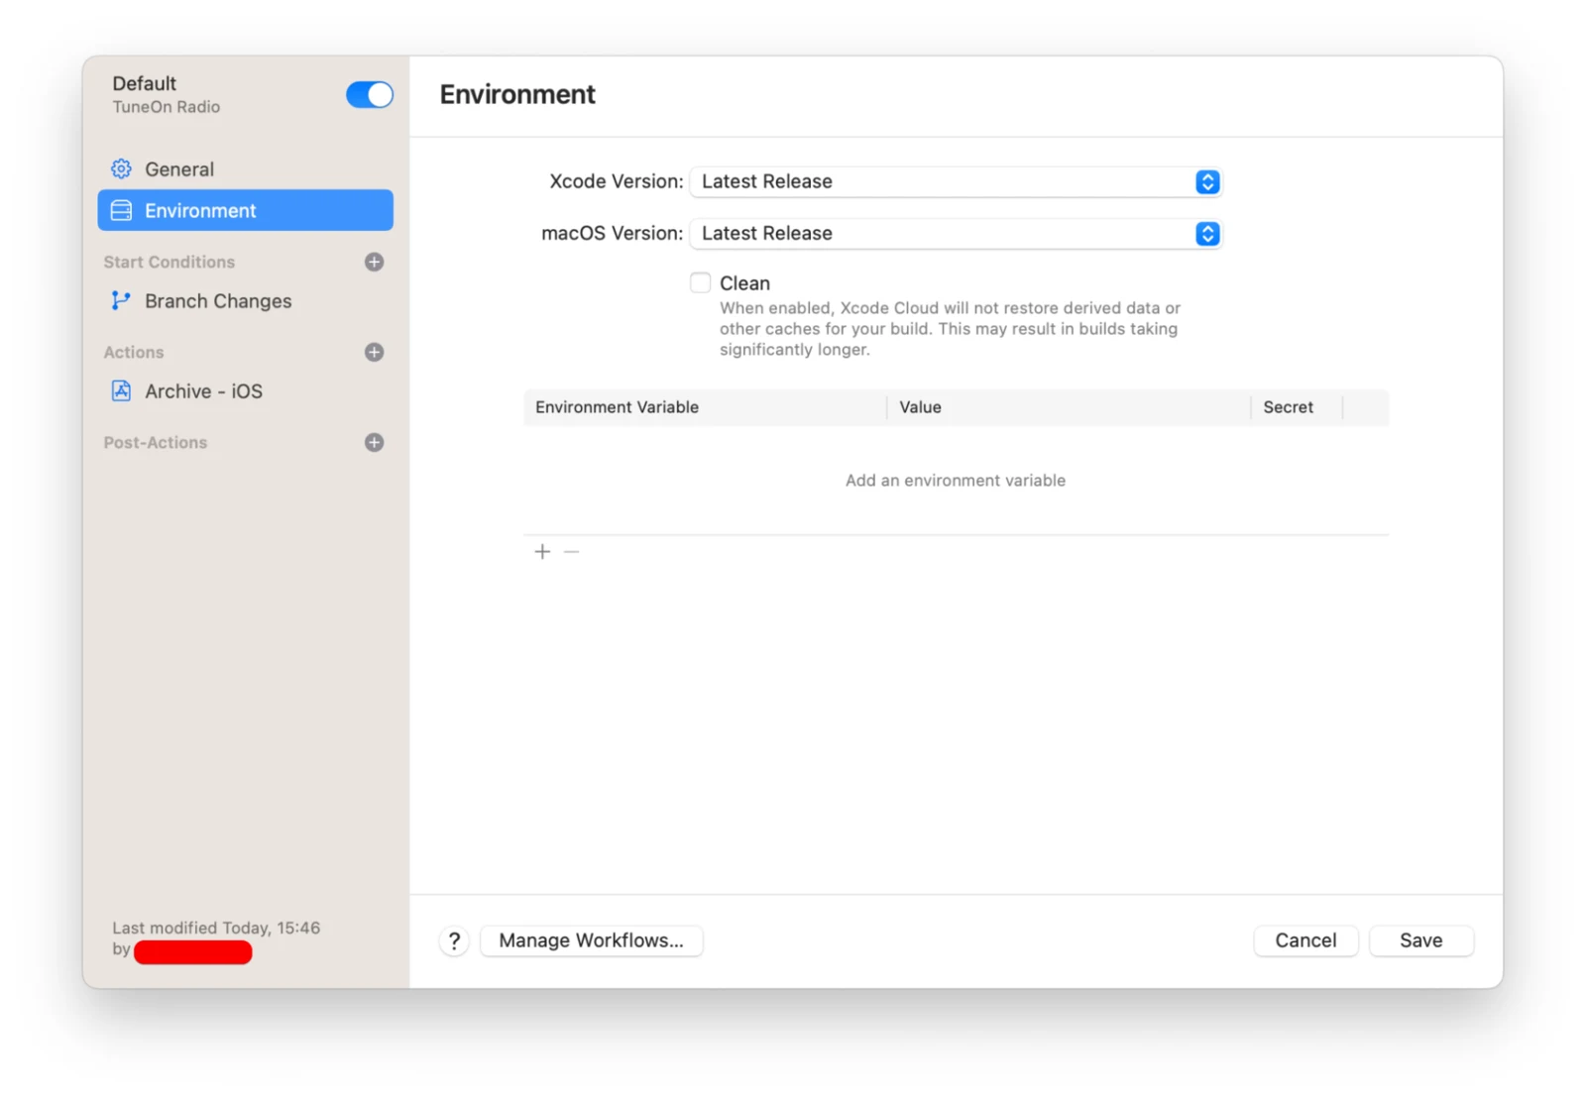Click the Default workflow name
Viewport: 1586px width, 1099px height.
coord(144,83)
